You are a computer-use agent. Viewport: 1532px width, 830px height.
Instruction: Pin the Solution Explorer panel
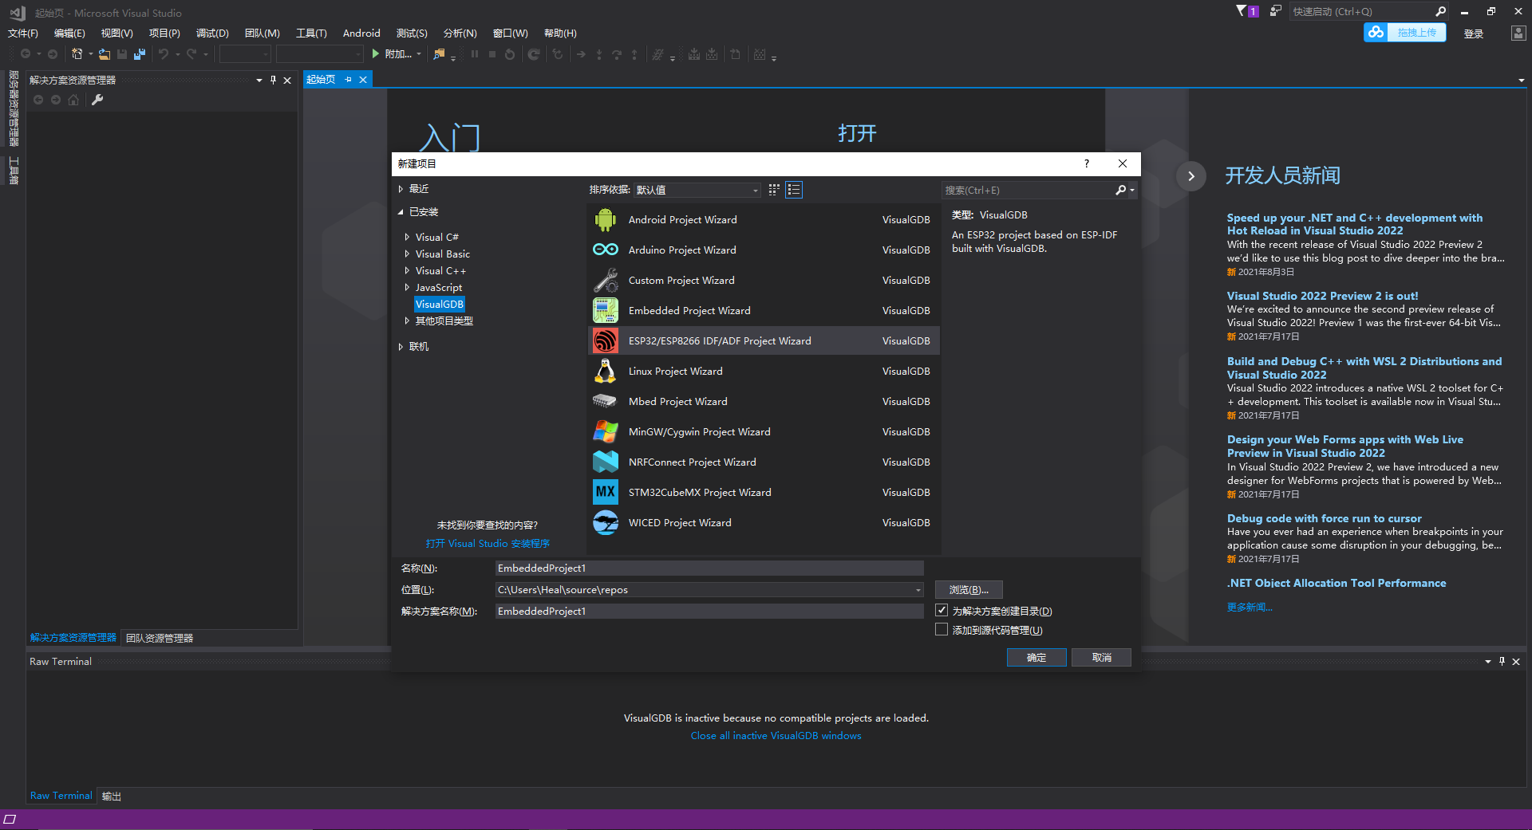(273, 80)
